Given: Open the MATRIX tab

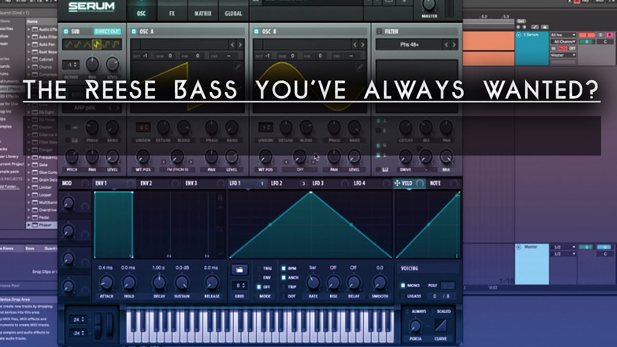Looking at the screenshot, I should coord(203,13).
